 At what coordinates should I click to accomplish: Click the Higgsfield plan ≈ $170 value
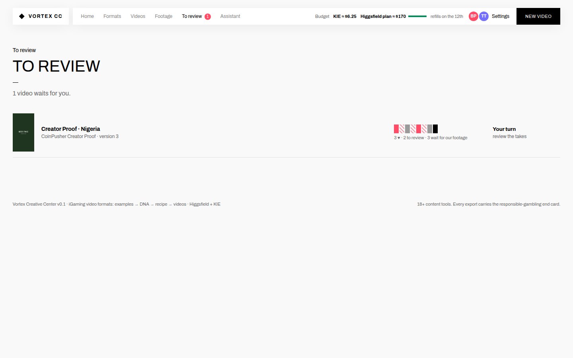coord(383,16)
